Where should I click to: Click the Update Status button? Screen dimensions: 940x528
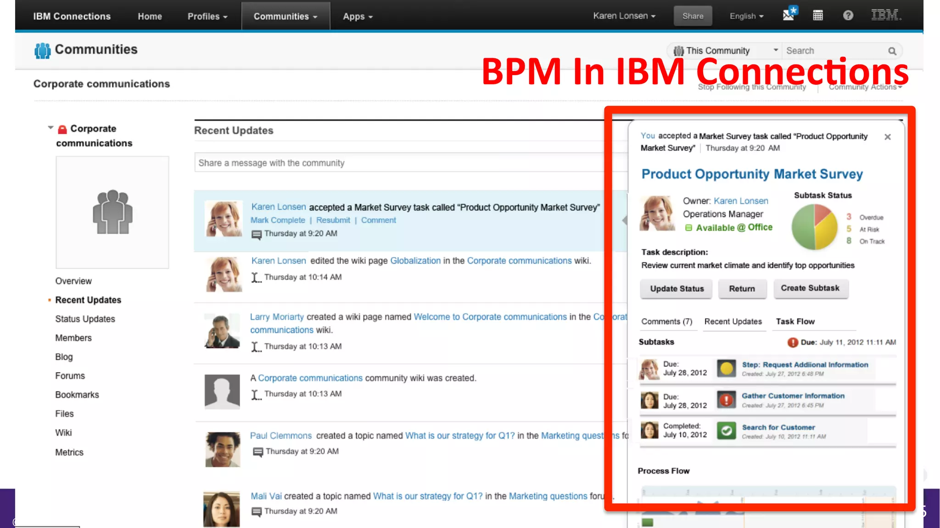point(677,289)
